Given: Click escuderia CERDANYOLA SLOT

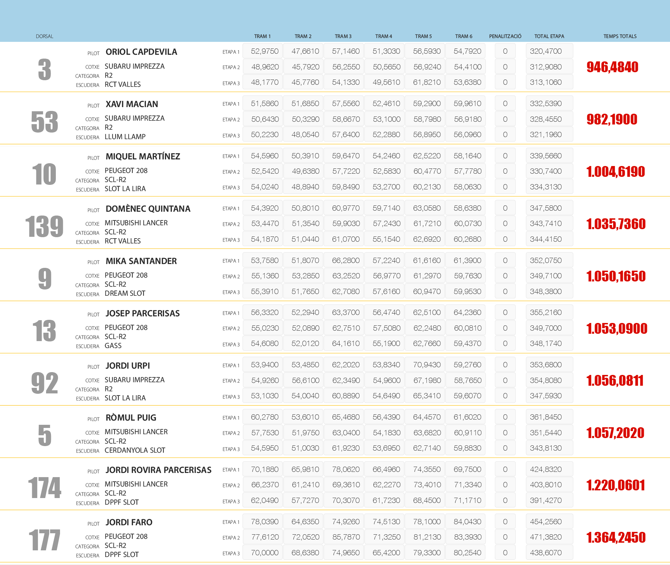Looking at the screenshot, I should (x=135, y=450).
